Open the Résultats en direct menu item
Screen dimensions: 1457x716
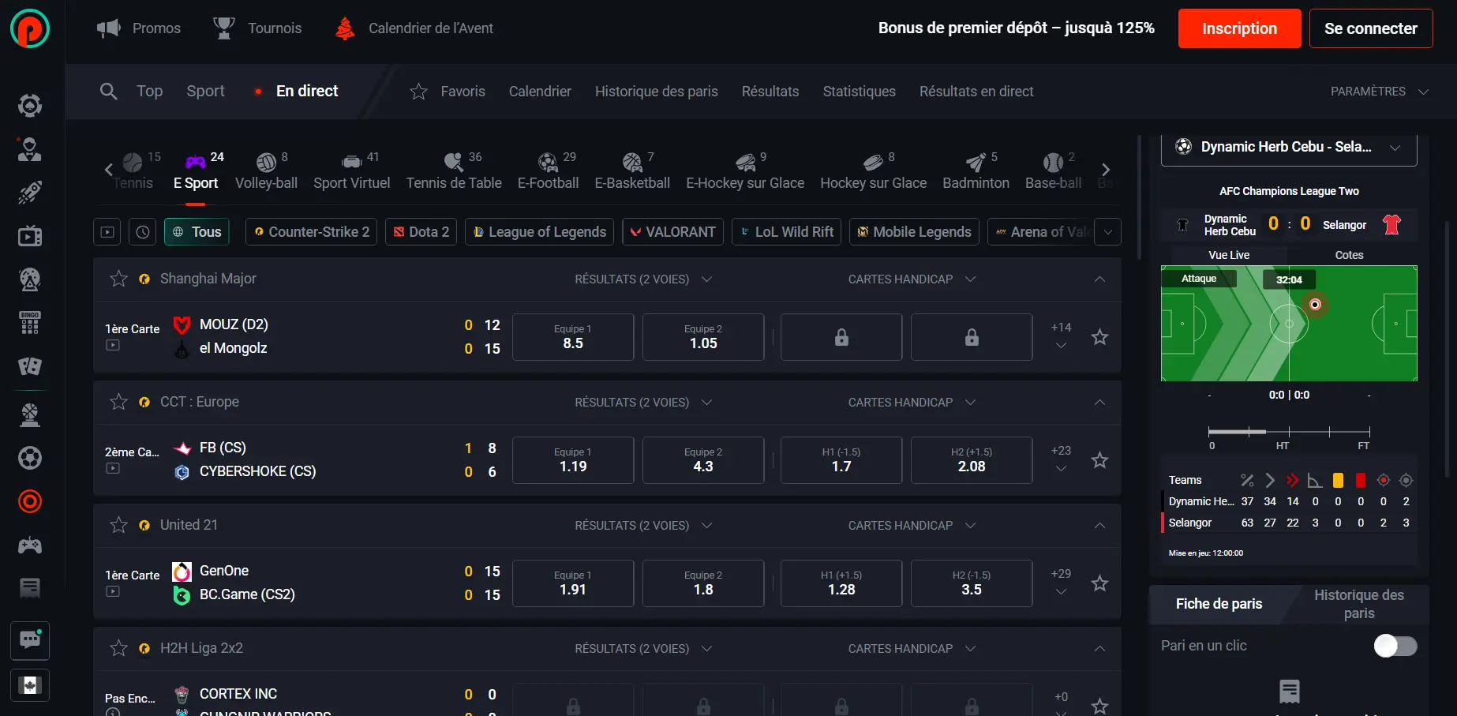976,92
